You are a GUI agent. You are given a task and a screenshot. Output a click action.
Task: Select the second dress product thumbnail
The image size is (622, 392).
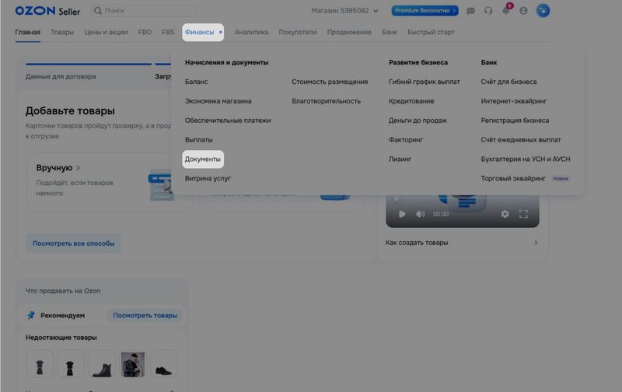click(x=70, y=364)
